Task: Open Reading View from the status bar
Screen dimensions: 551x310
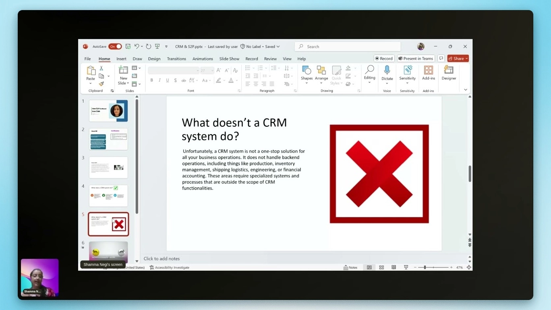Action: pyautogui.click(x=394, y=267)
